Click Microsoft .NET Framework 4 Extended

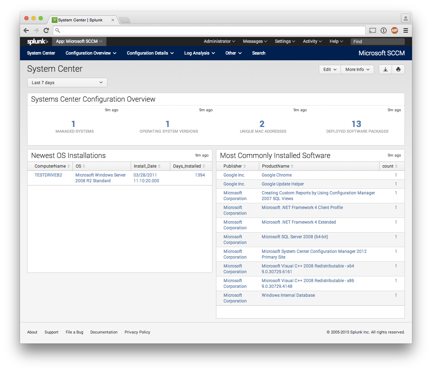(x=299, y=222)
